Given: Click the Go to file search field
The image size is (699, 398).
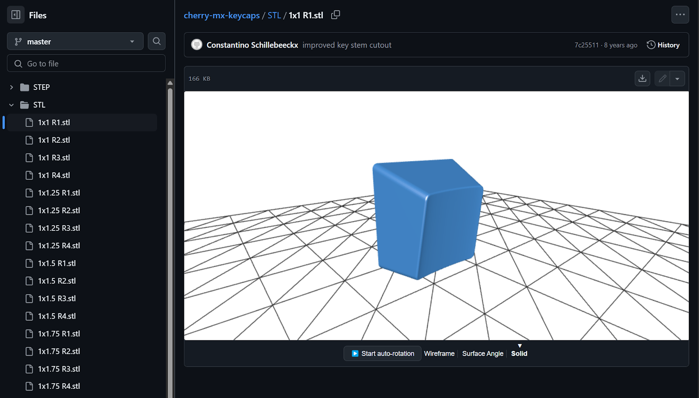Looking at the screenshot, I should (86, 64).
